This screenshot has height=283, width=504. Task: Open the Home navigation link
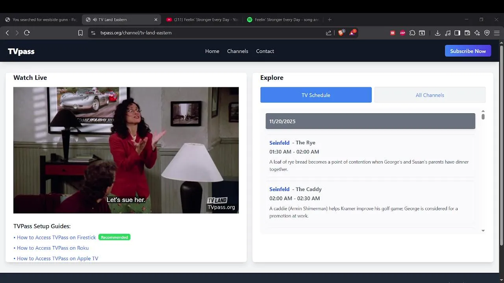pyautogui.click(x=212, y=51)
